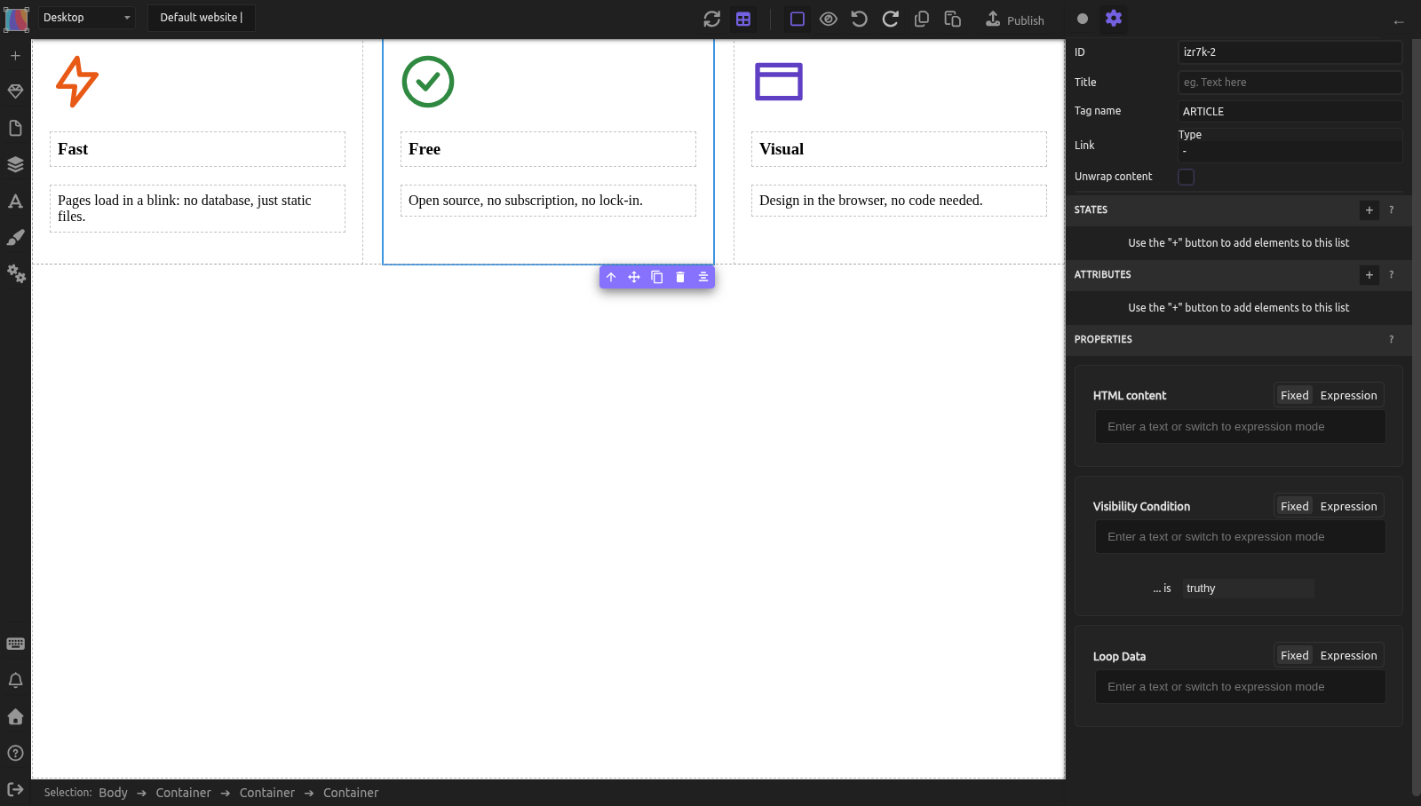Collapse the right panel with arrow
Image resolution: width=1421 pixels, height=806 pixels.
click(1399, 21)
